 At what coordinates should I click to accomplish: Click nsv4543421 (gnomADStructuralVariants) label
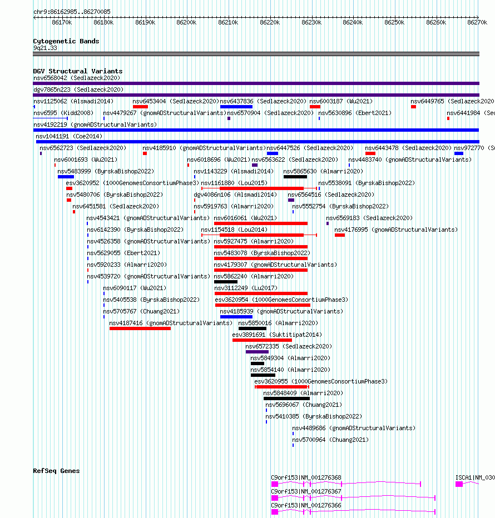click(x=148, y=218)
